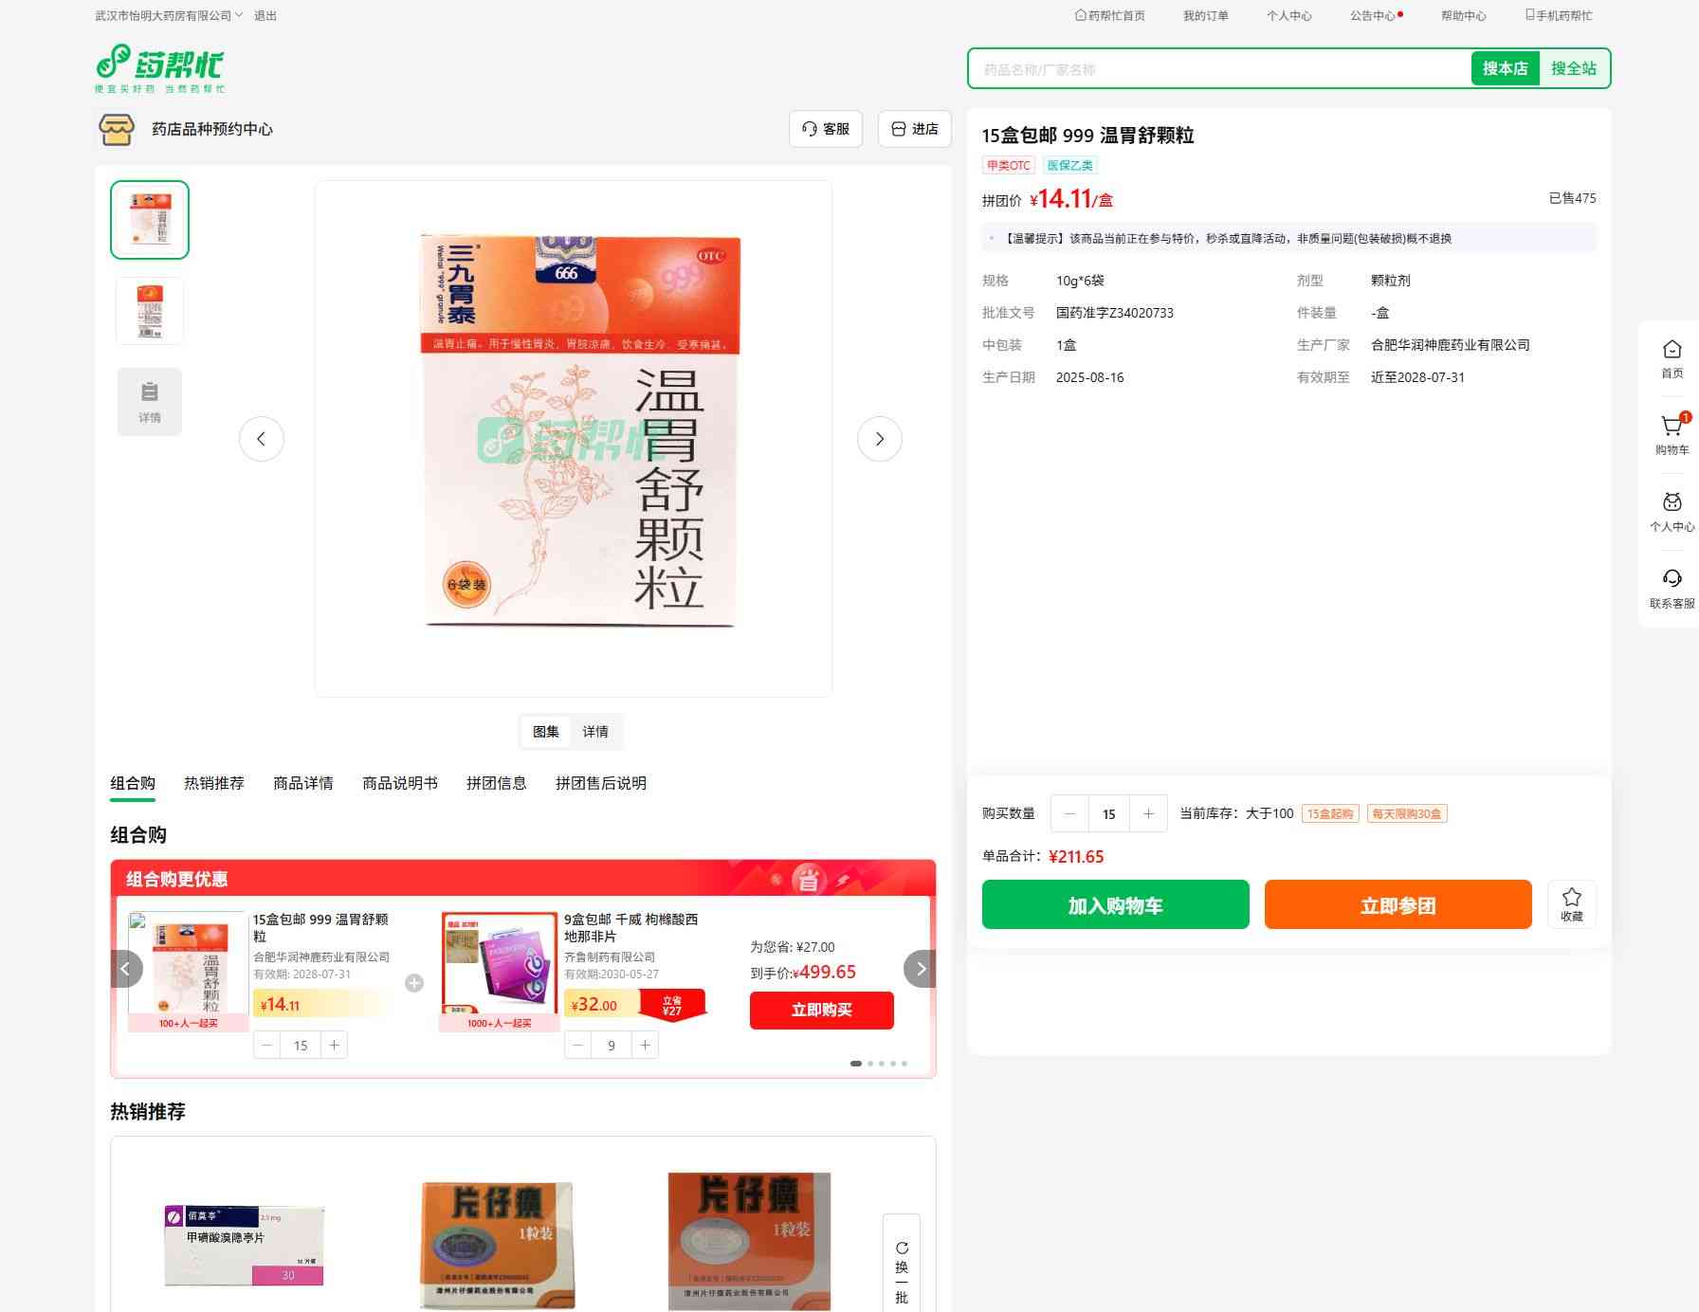Select the second product thumbnail image

150,310
